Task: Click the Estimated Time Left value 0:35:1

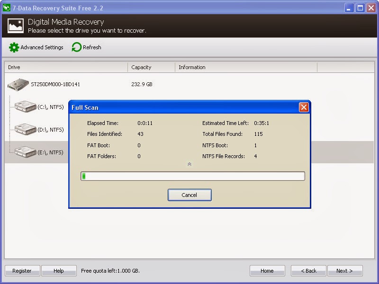Action: (x=262, y=123)
